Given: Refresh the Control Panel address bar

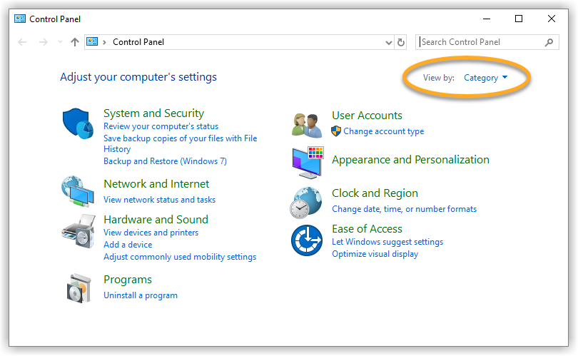Looking at the screenshot, I should (401, 42).
